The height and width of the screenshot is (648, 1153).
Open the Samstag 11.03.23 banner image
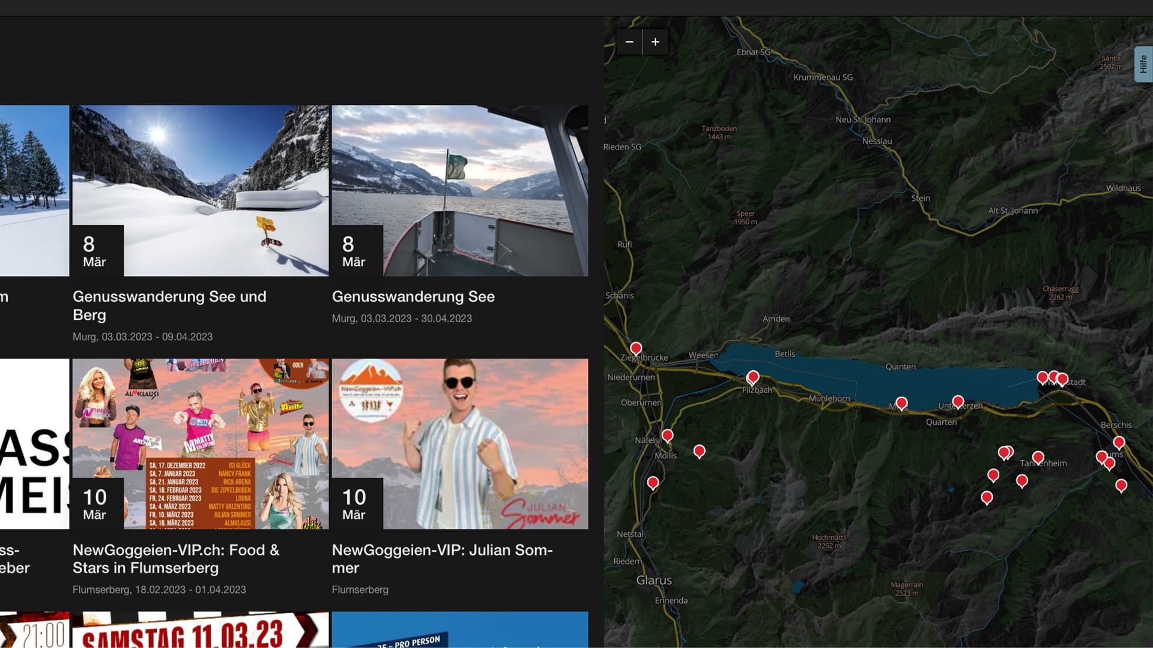click(x=201, y=630)
